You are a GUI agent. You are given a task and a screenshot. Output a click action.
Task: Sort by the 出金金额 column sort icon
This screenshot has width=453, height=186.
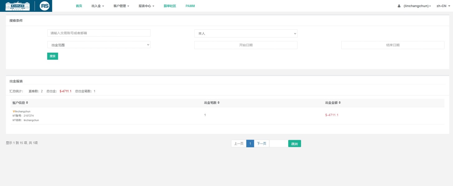click(340, 103)
